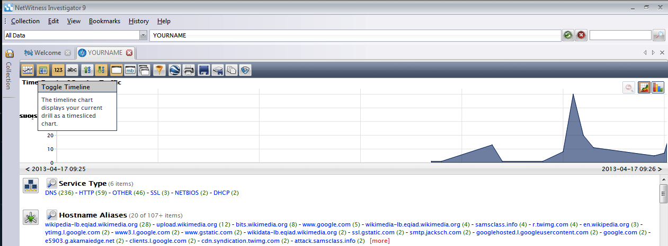This screenshot has width=668, height=246.
Task: Toggle the report pane list icon
Action: [43, 70]
